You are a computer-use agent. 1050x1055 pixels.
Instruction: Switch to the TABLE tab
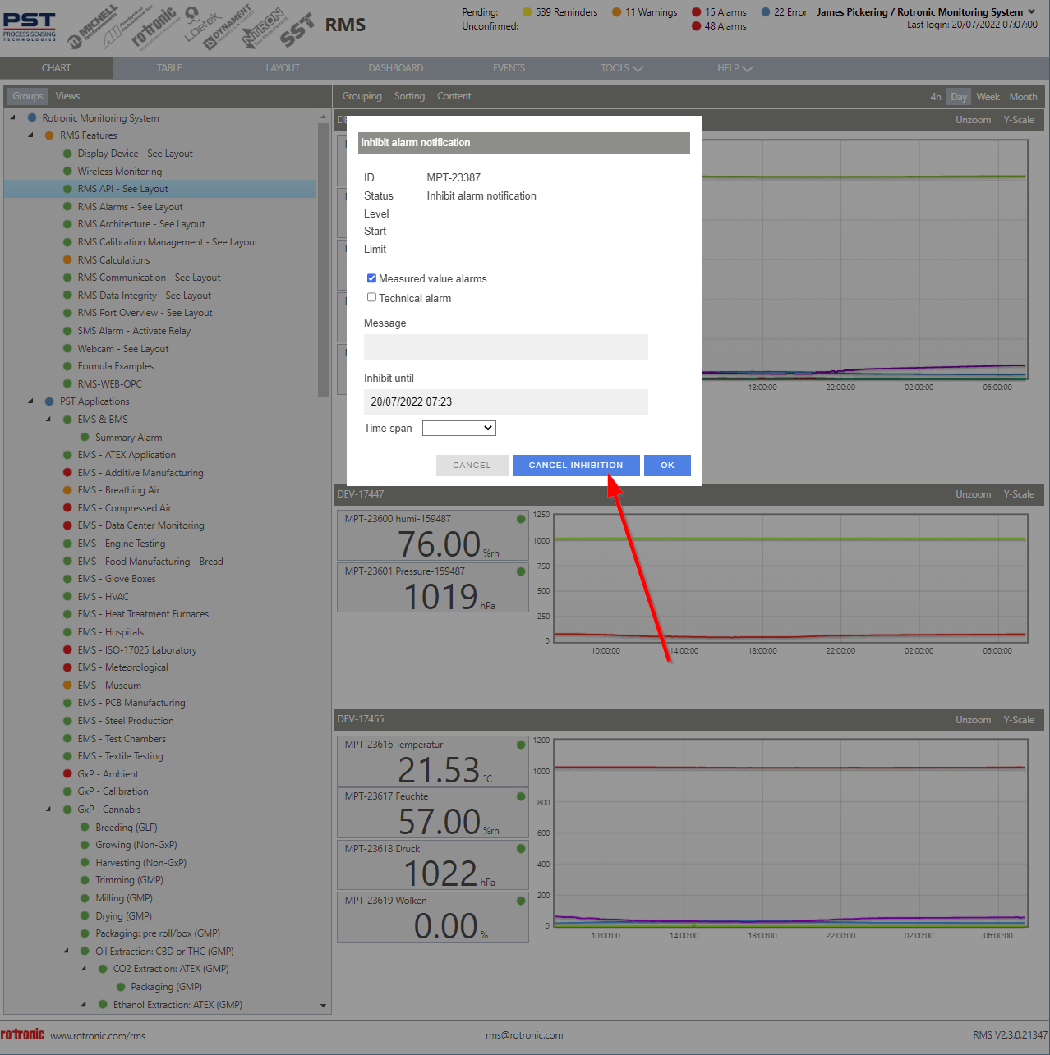pos(169,68)
